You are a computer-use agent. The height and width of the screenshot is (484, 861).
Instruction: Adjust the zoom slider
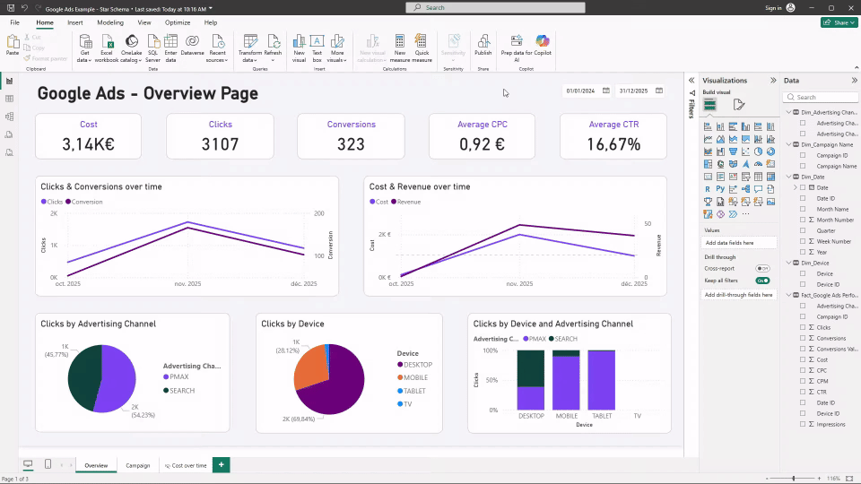coord(794,479)
